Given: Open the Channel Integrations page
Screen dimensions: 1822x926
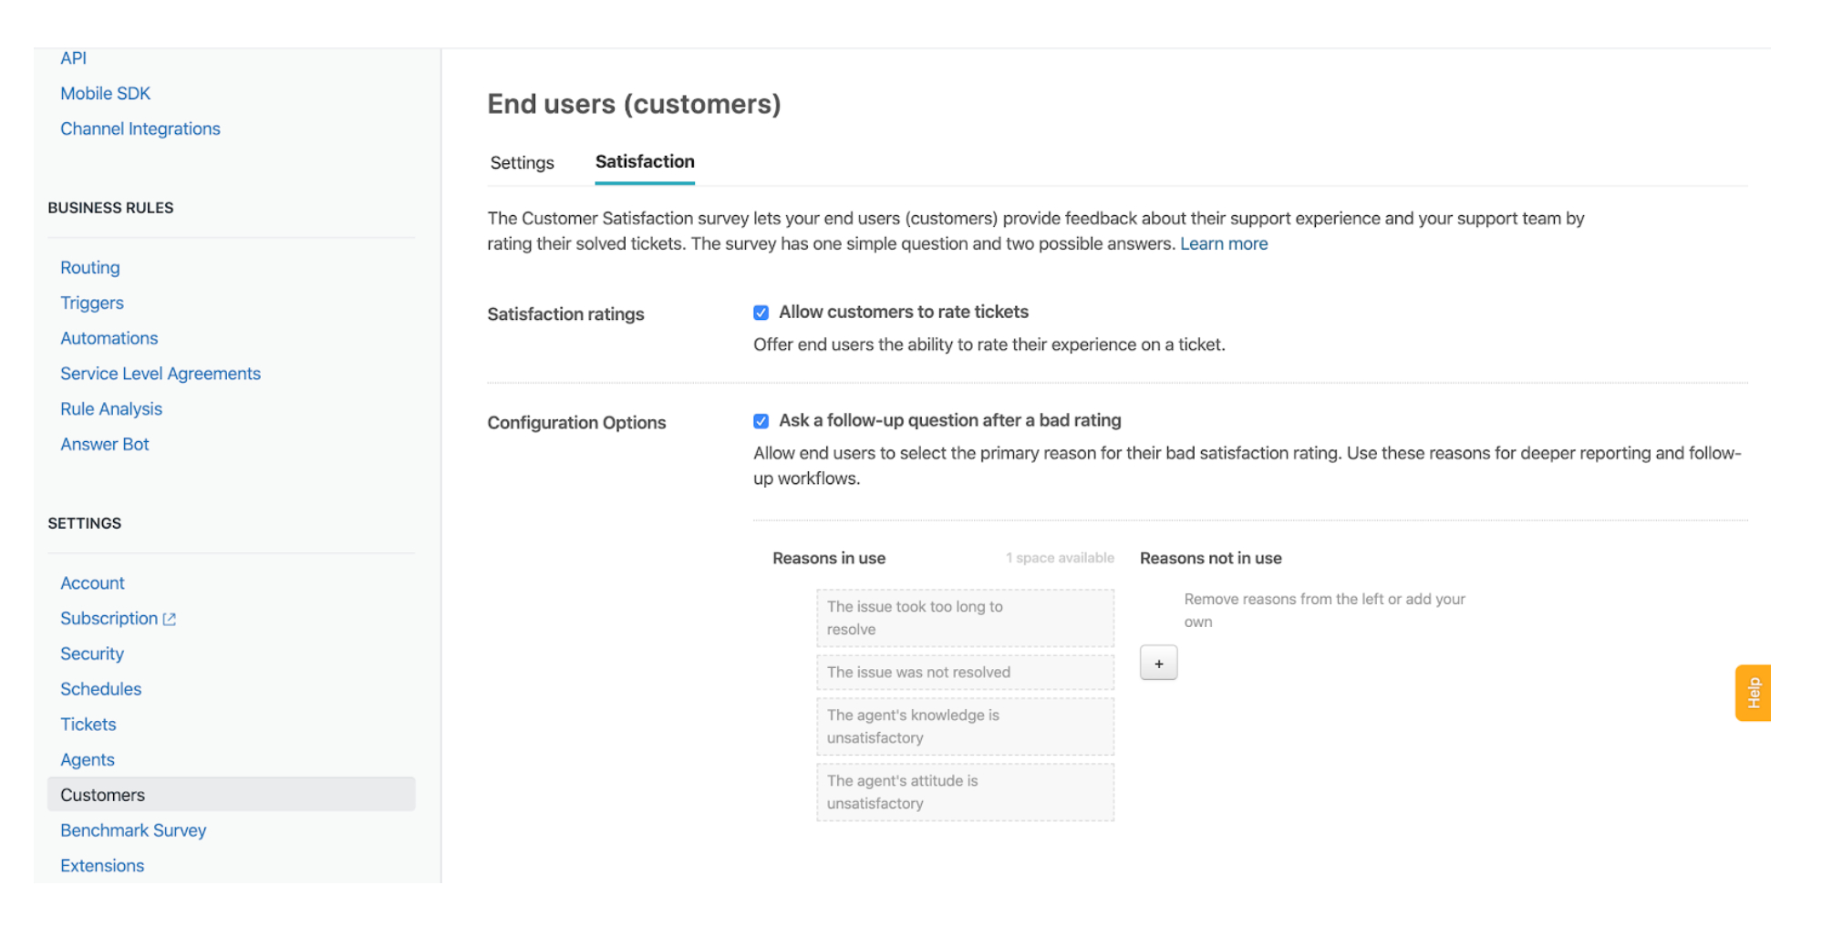Looking at the screenshot, I should coord(140,129).
